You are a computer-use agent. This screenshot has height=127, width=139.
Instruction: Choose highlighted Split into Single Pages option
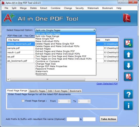pos(65,34)
